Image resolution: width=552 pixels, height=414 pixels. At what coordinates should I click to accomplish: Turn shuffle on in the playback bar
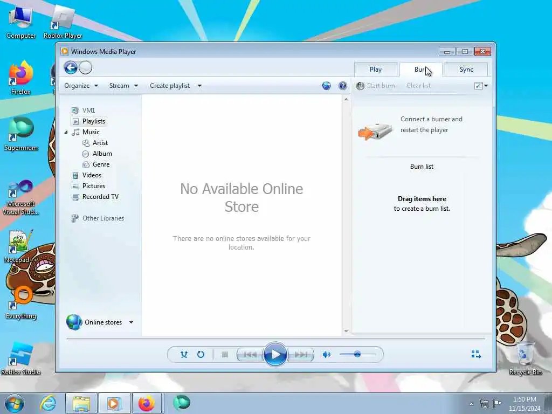(184, 354)
